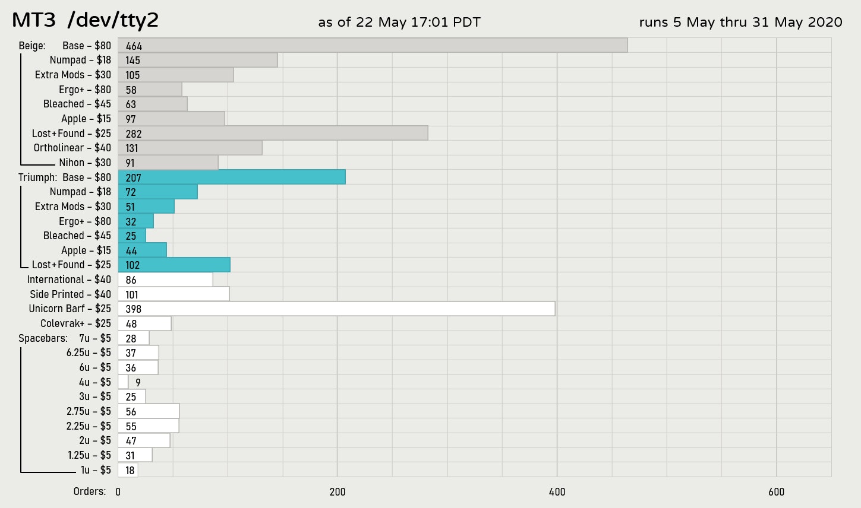Click the 4u spacebar bar with 9 orders
The image size is (861, 508).
point(123,382)
